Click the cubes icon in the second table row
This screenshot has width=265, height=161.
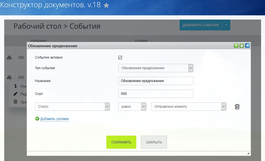coord(10,77)
